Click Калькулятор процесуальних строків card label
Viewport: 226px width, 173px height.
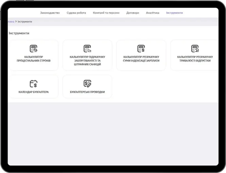pos(34,59)
